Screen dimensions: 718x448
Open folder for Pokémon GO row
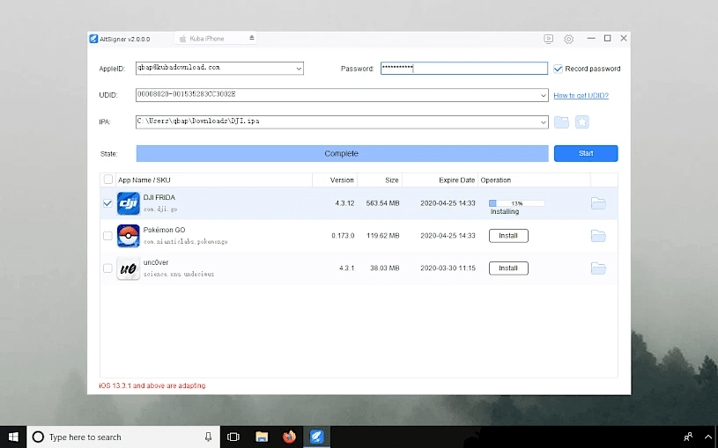tap(598, 236)
